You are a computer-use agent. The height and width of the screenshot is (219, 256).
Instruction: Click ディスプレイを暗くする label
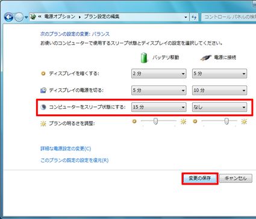click(74, 73)
